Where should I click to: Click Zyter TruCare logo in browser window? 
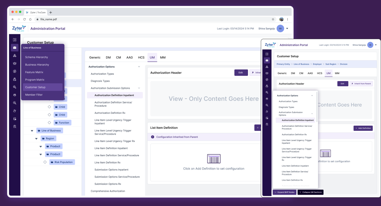click(19, 28)
